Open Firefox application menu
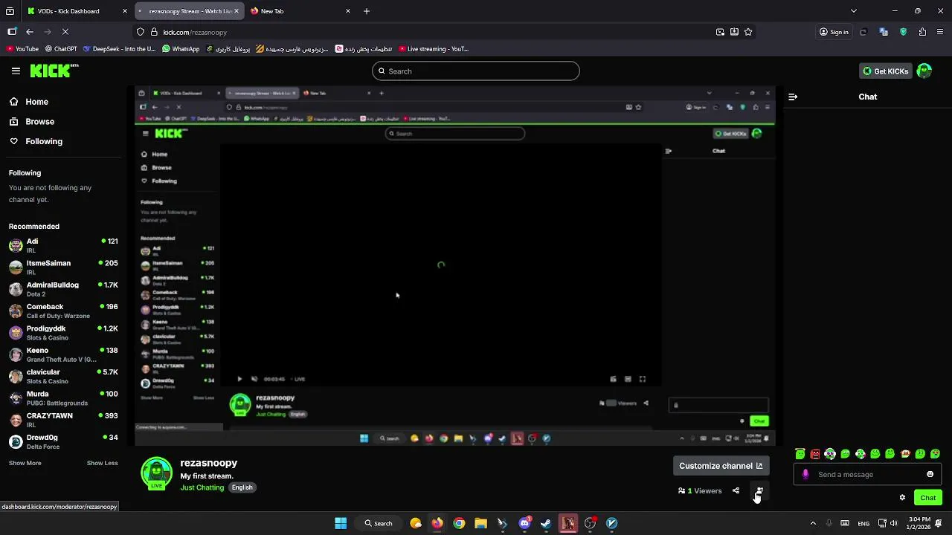Viewport: 952px width, 535px height. click(x=940, y=32)
